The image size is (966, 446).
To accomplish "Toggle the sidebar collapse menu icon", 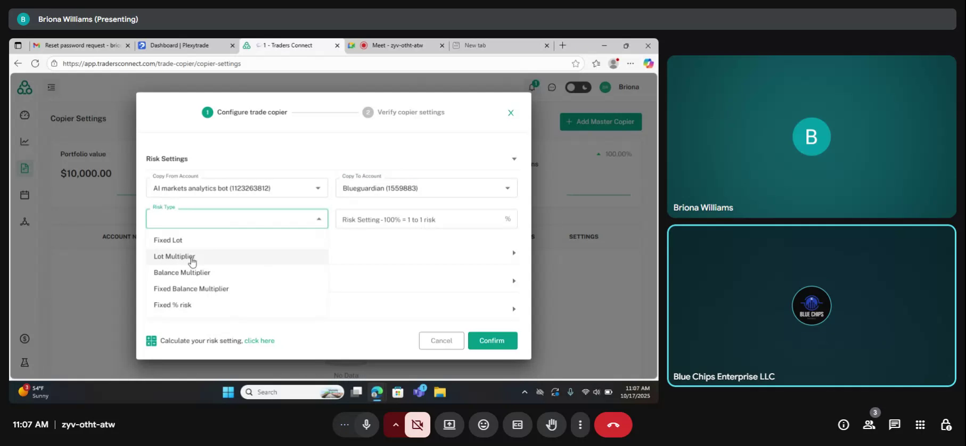I will 51,87.
